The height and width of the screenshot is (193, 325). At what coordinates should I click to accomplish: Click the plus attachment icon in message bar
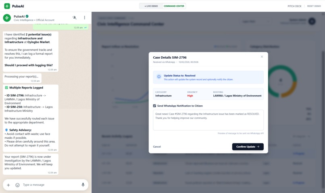(8, 185)
